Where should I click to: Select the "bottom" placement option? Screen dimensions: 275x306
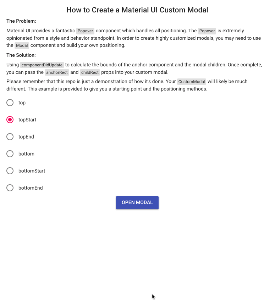point(10,154)
